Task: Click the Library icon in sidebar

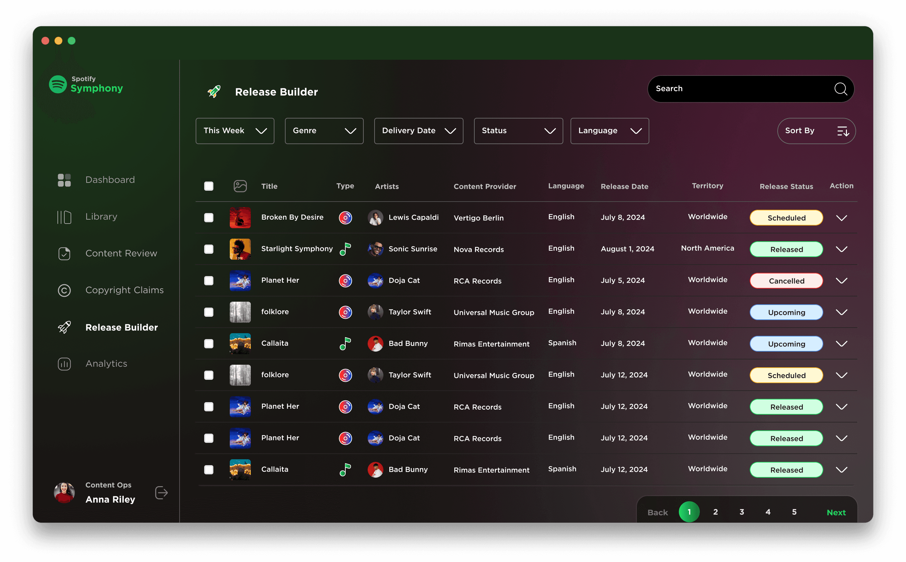Action: click(64, 217)
